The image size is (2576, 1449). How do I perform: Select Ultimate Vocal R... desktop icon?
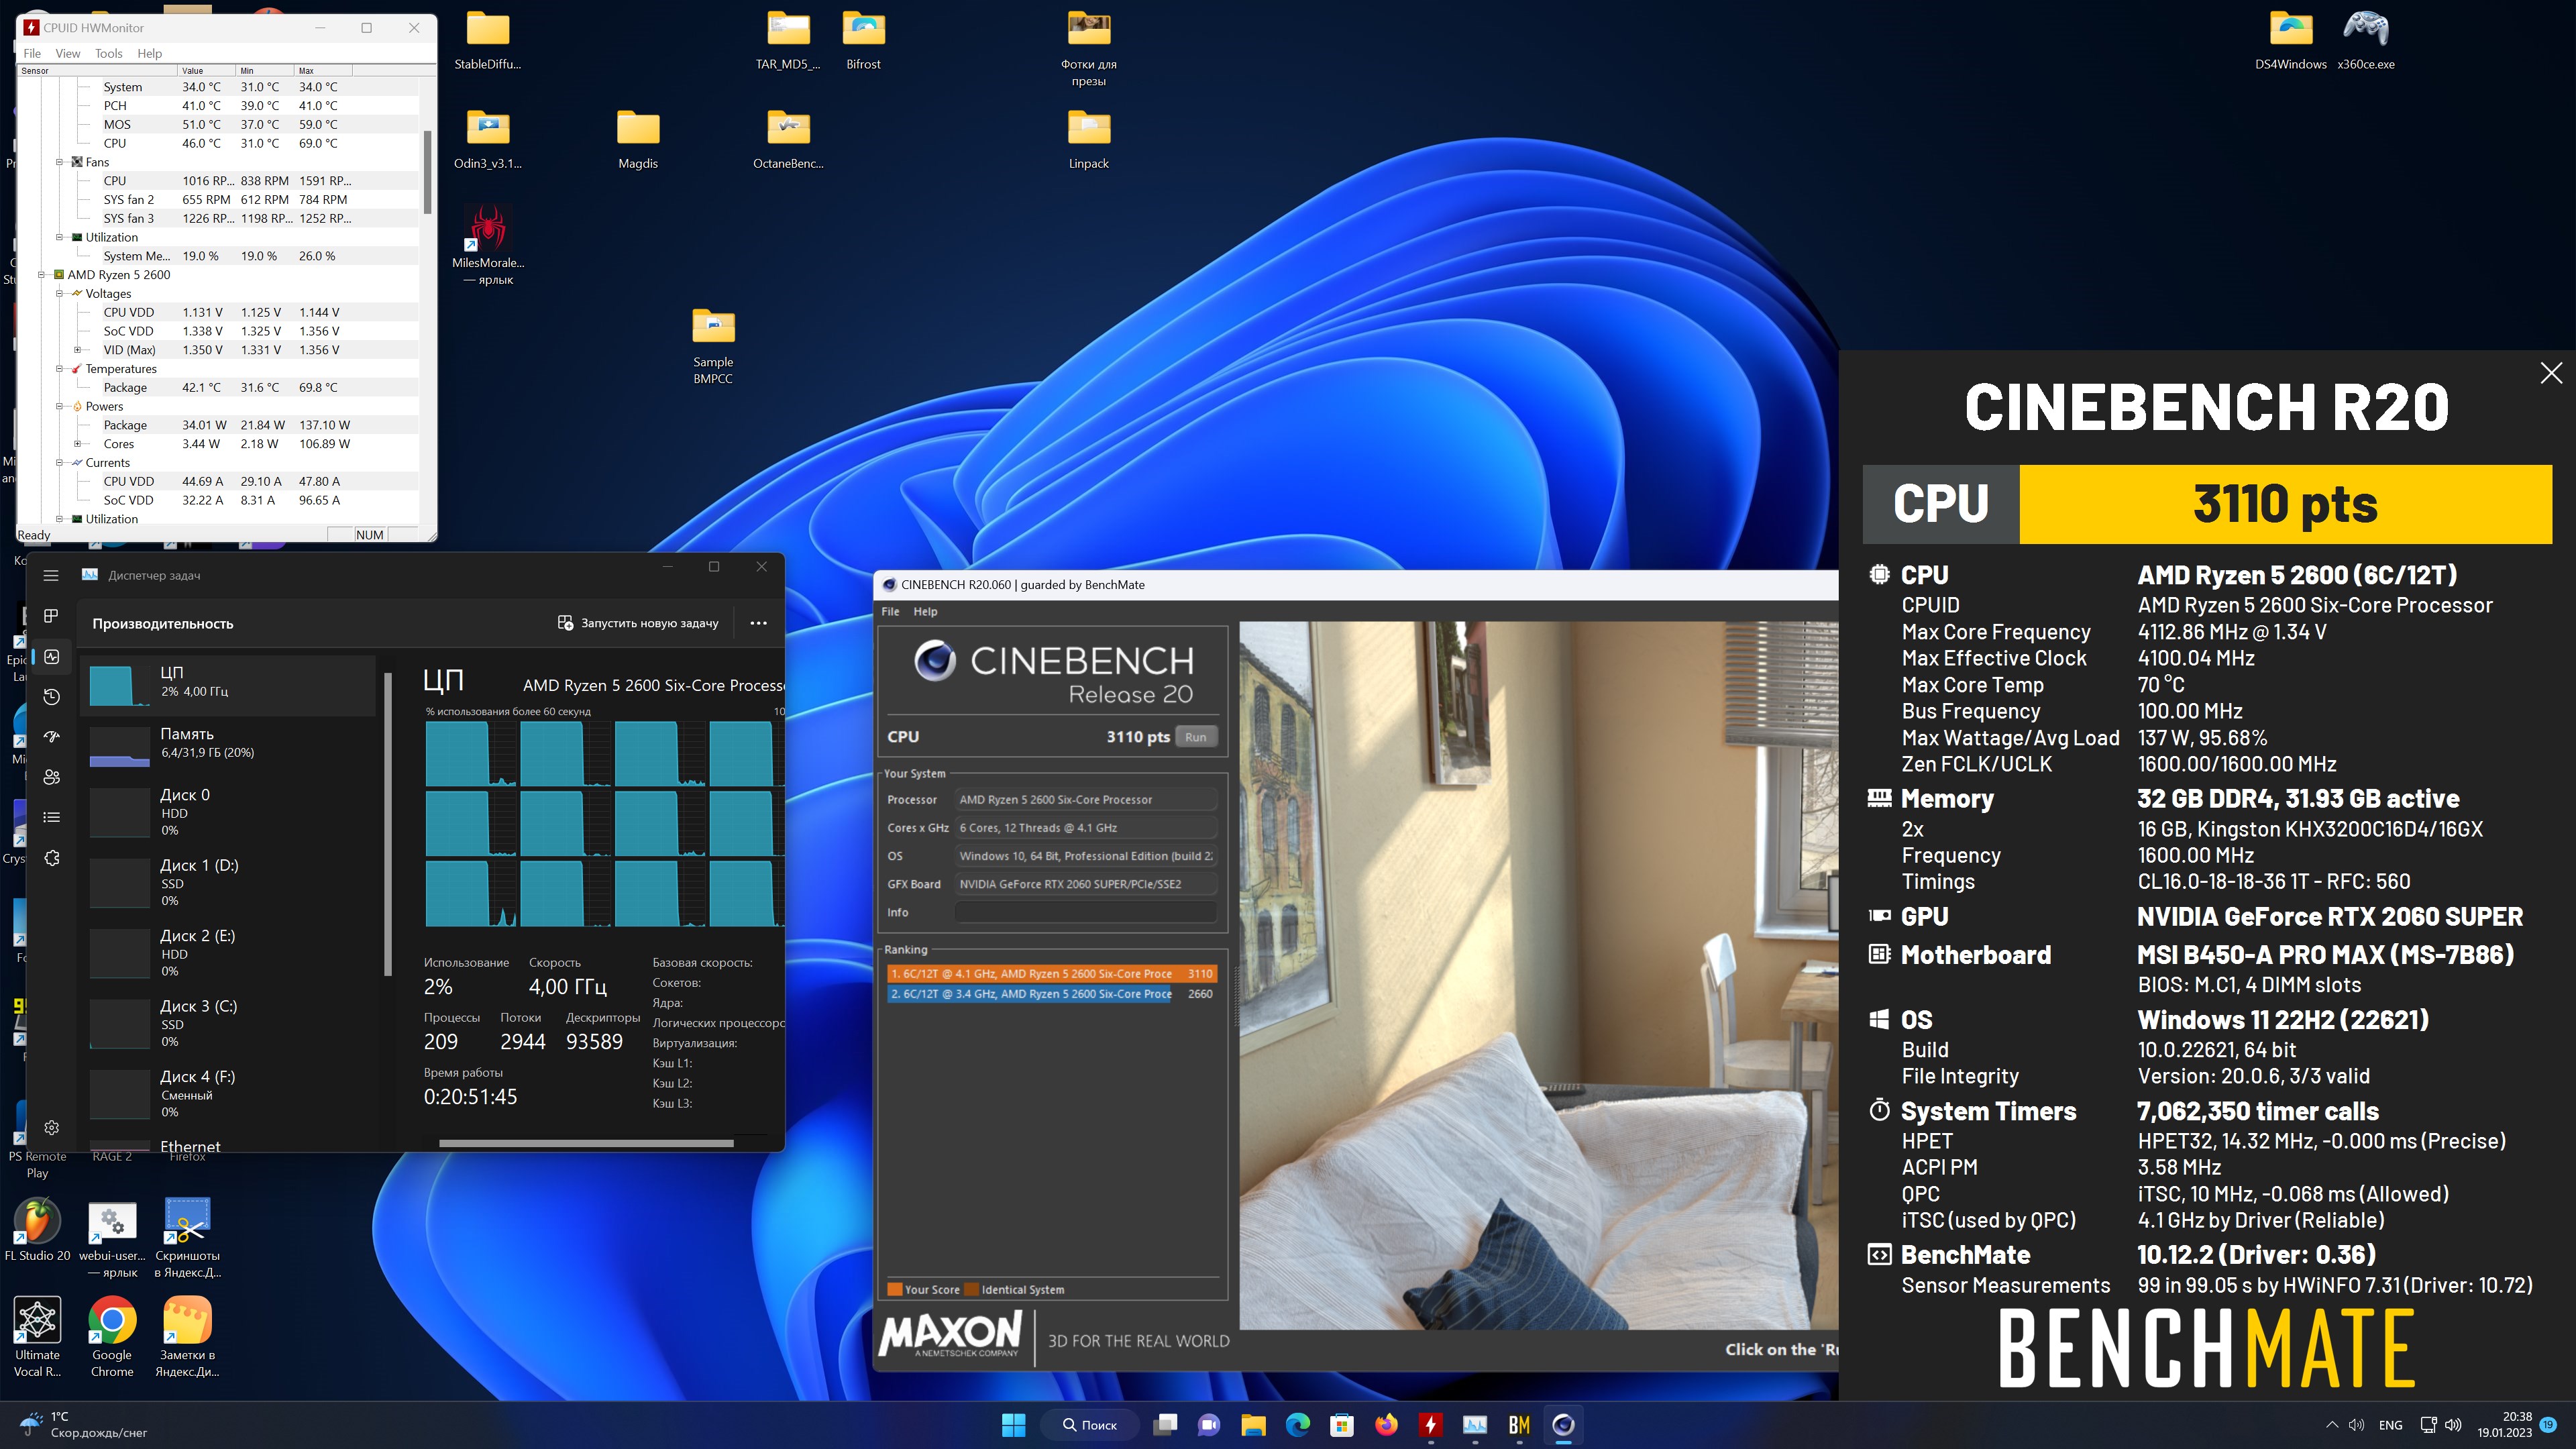(37, 1337)
